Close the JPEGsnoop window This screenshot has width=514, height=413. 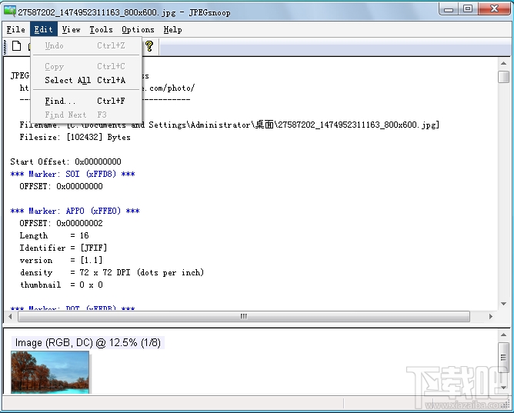point(494,8)
